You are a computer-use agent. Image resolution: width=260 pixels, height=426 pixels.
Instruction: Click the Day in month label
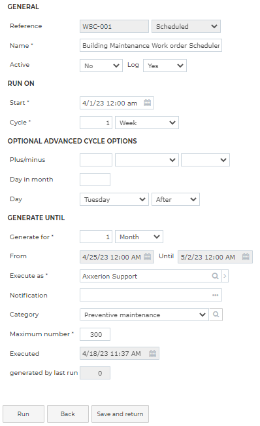click(x=31, y=180)
